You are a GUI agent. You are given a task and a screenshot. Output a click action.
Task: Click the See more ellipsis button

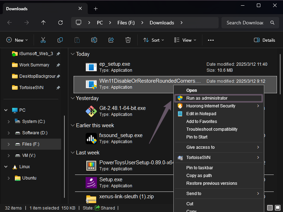[x=210, y=40]
